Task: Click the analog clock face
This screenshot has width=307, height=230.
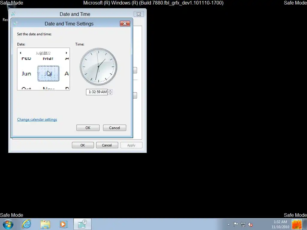Action: coord(98,66)
